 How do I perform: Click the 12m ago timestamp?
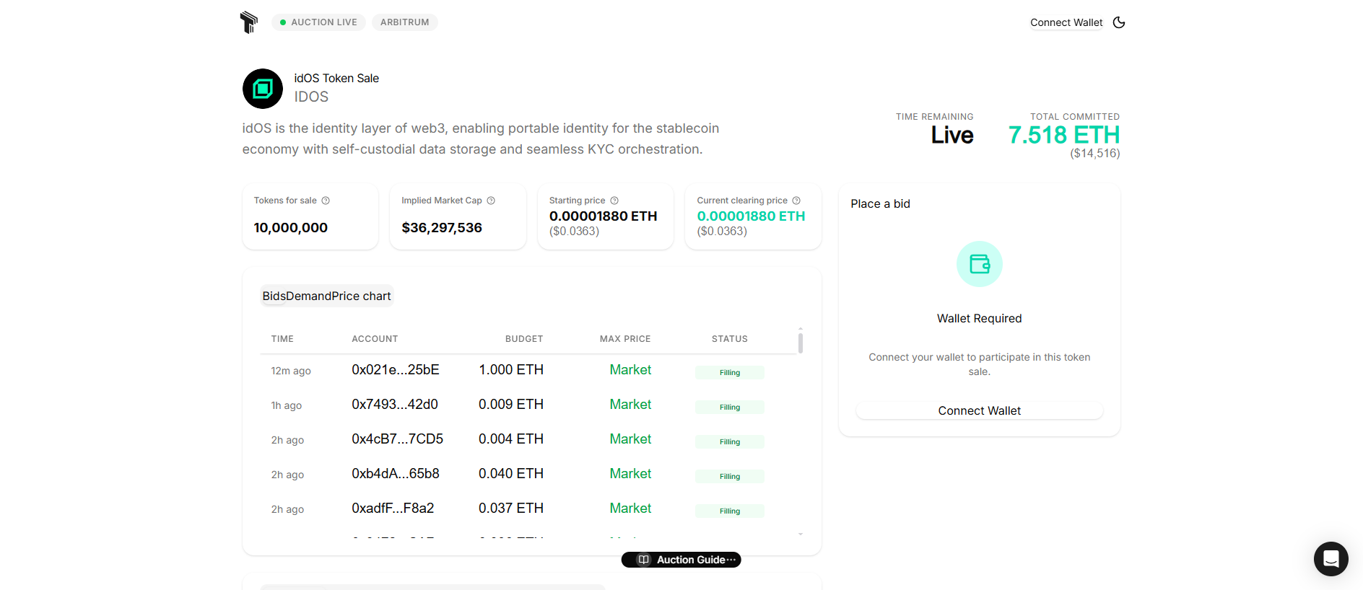pyautogui.click(x=291, y=371)
